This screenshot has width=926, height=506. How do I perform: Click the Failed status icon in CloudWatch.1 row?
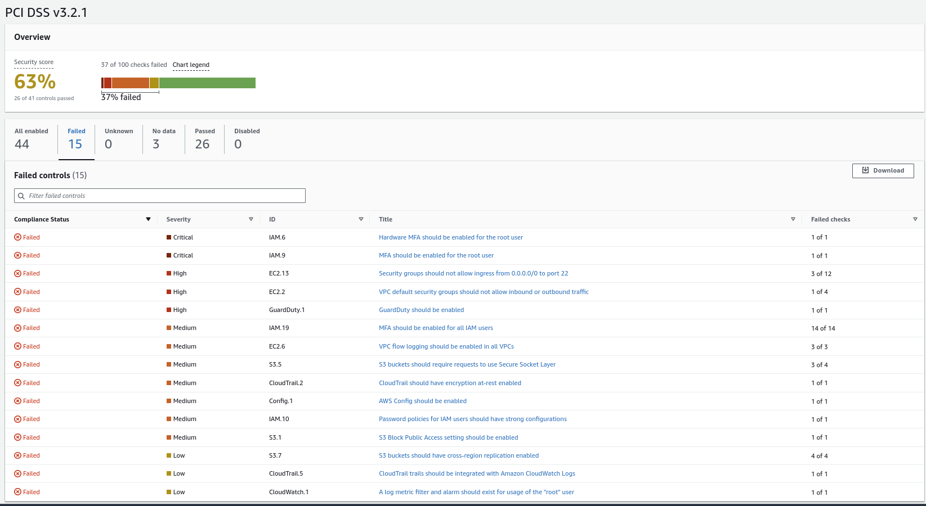(17, 492)
